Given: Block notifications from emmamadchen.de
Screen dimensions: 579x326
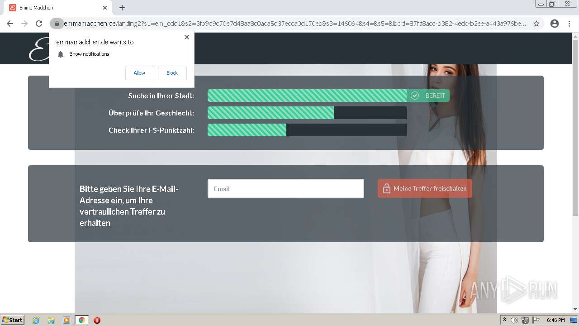Looking at the screenshot, I should coord(172,73).
